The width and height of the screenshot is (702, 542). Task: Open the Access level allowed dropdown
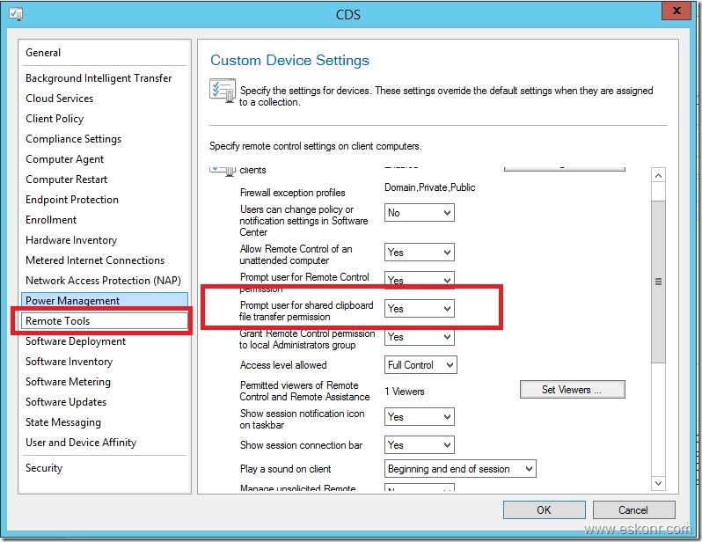click(x=421, y=364)
